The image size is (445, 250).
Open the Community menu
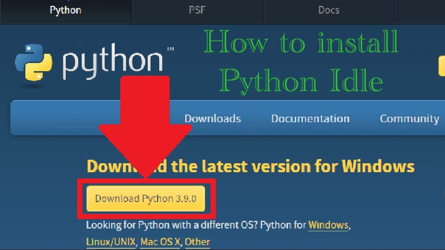[409, 118]
